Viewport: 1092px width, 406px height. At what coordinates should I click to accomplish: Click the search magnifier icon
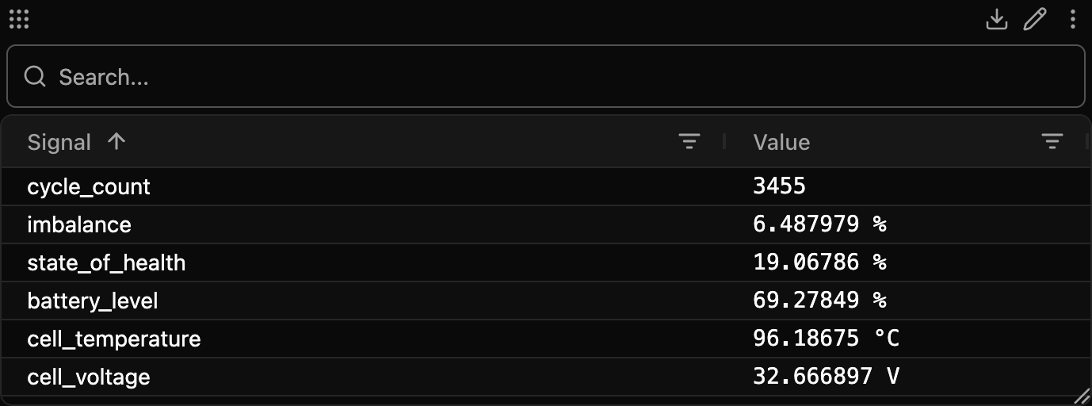(35, 76)
